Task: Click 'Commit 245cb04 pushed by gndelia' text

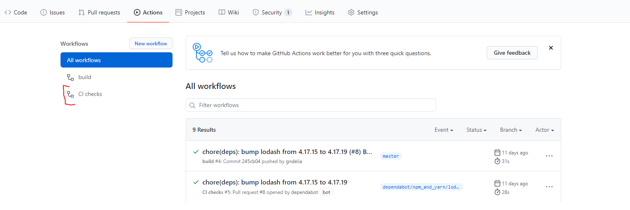Action: [263, 161]
